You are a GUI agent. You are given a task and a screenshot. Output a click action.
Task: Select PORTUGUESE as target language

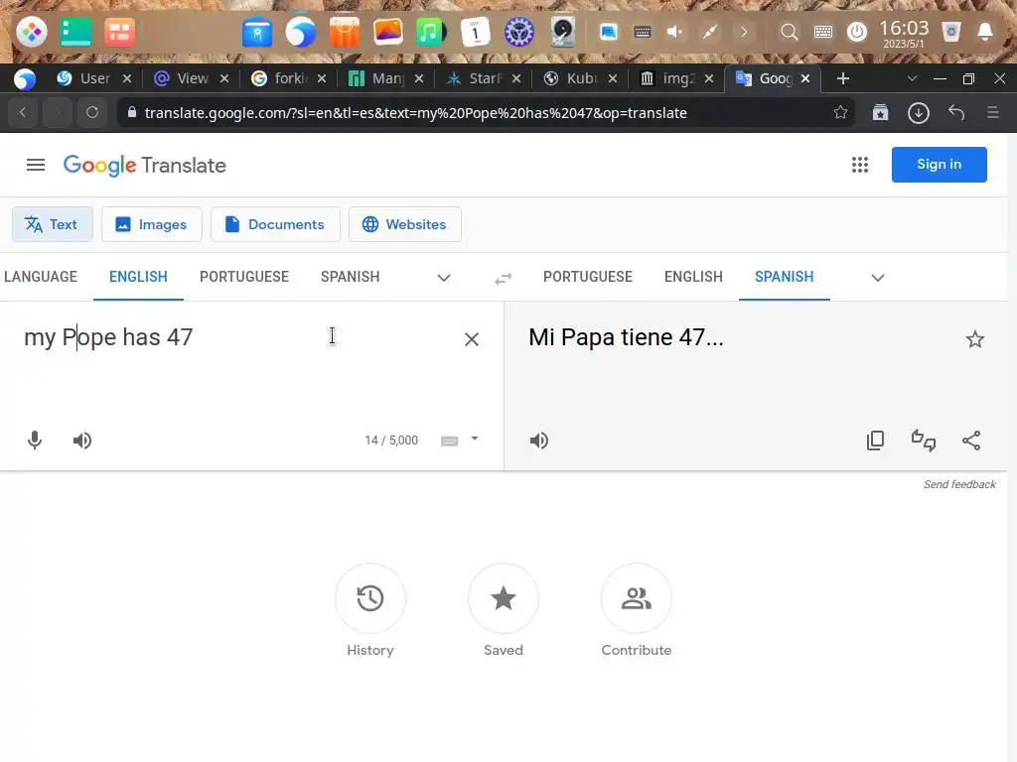[588, 278]
